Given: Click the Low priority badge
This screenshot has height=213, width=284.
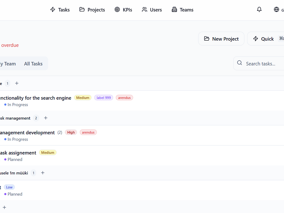Looking at the screenshot, I should 9,187.
